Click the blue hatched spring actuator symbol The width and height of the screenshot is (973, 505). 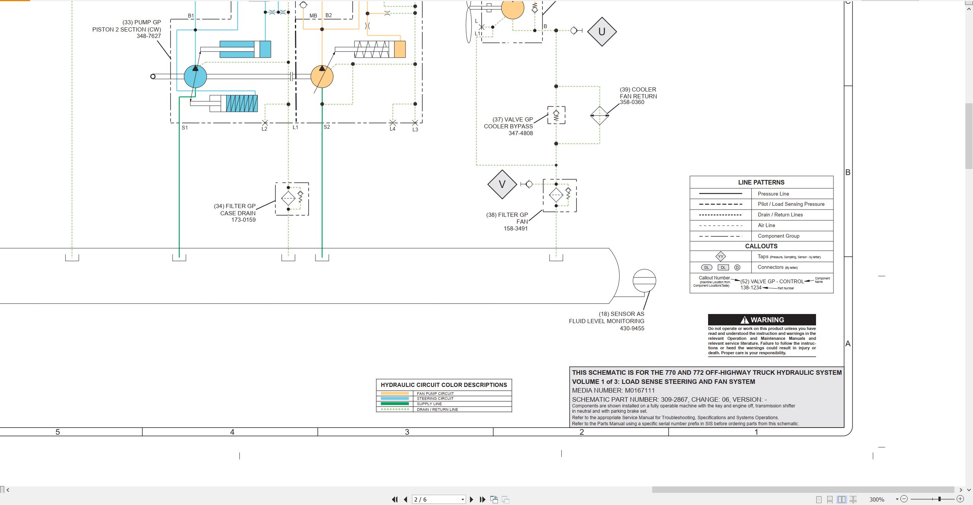point(242,103)
